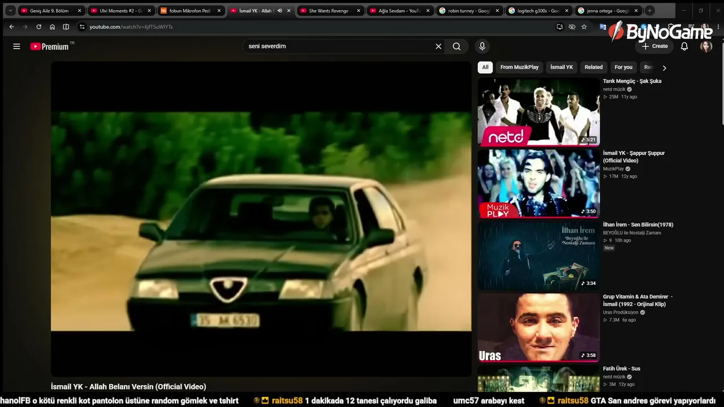Image resolution: width=724 pixels, height=407 pixels.
Task: Select the Related filter chip
Action: (593, 67)
